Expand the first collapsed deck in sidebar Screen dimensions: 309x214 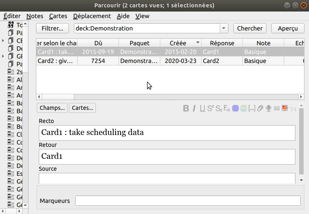[3, 41]
